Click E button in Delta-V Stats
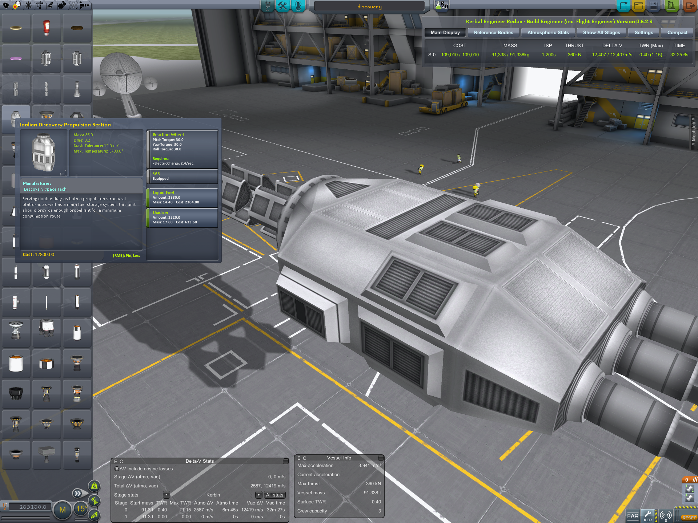The height and width of the screenshot is (523, 698). [x=116, y=462]
